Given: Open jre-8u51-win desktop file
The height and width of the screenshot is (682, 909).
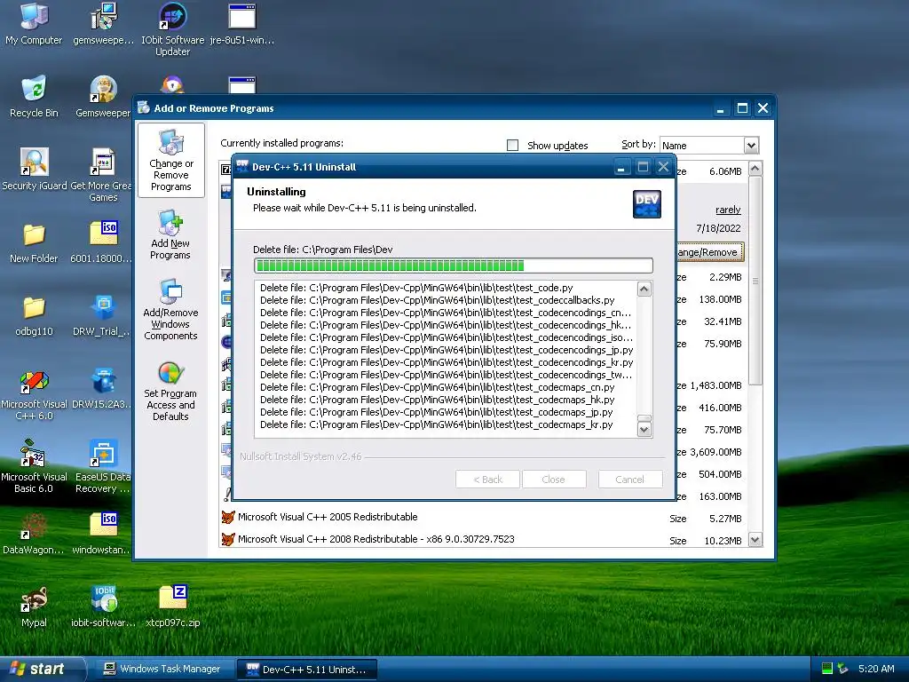Looking at the screenshot, I should (x=241, y=24).
